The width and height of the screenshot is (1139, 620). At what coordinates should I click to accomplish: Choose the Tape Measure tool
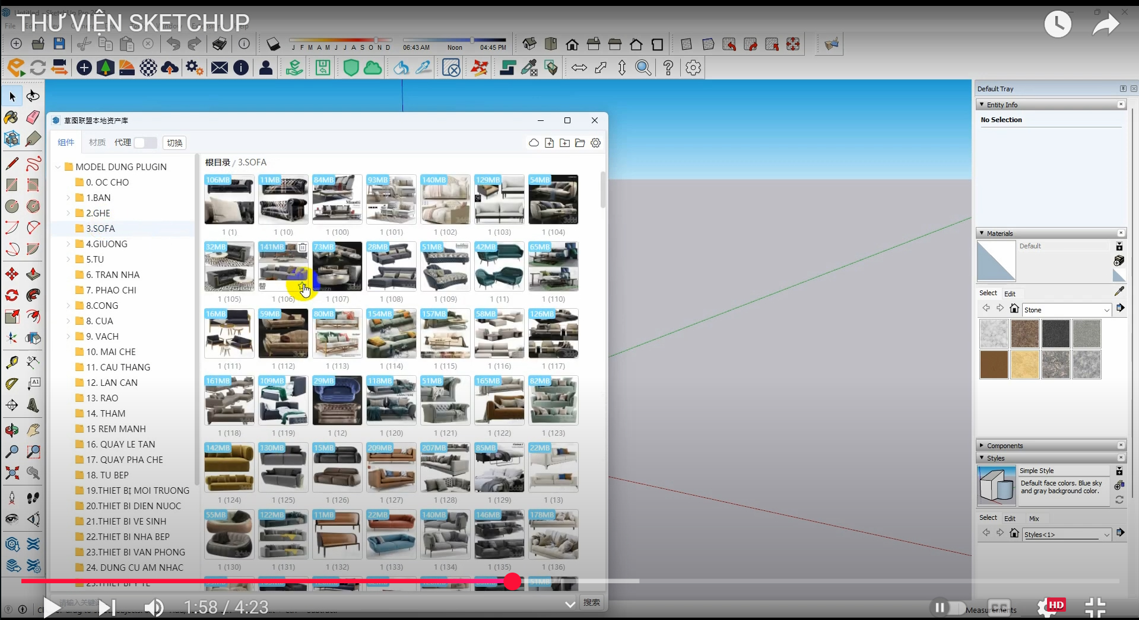point(12,362)
